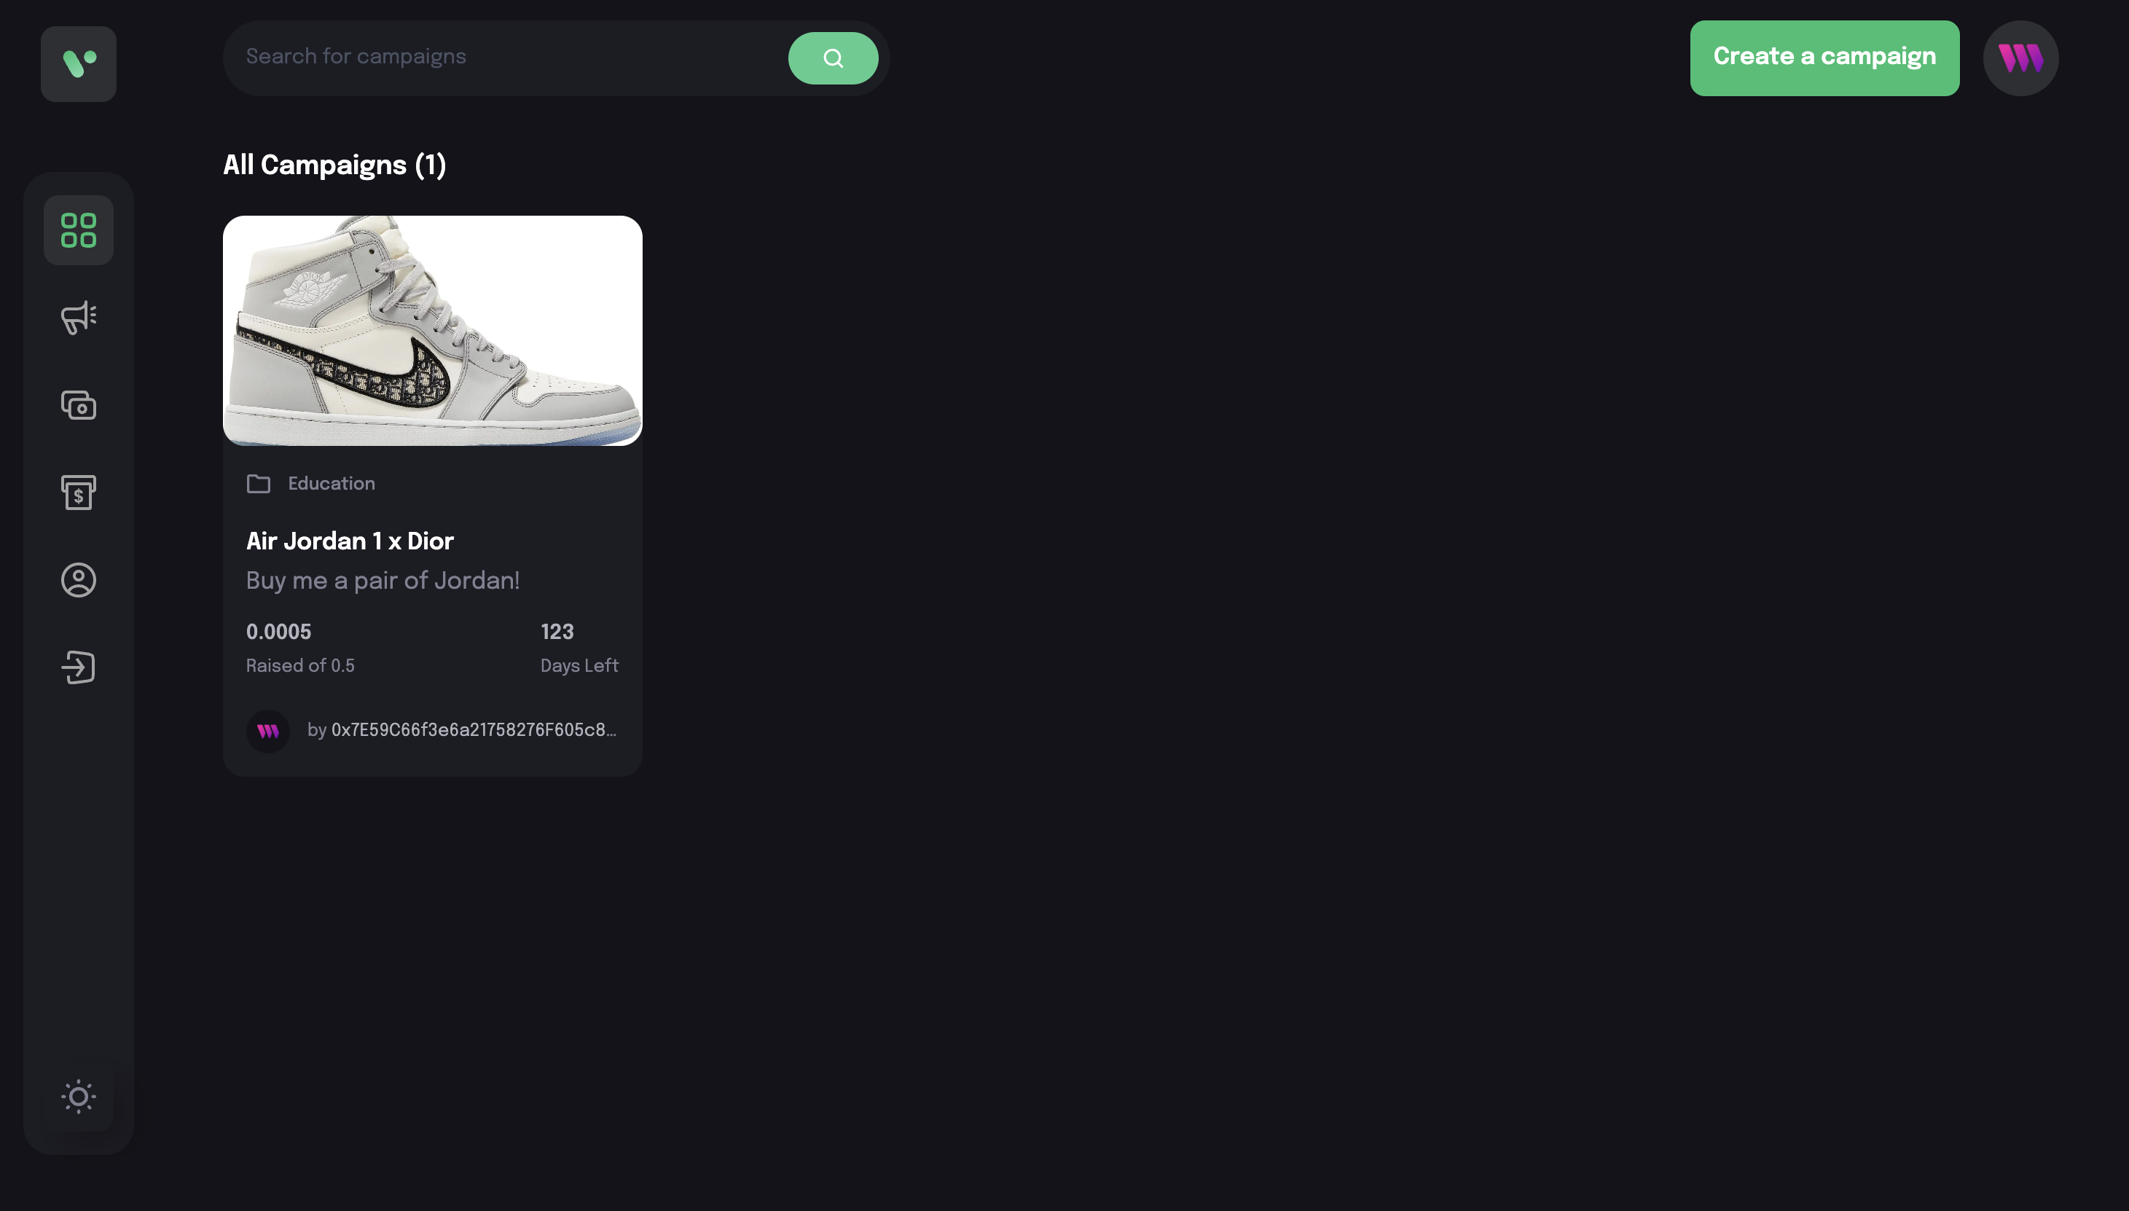Open the payment icon with coin in sidebar
This screenshot has width=2129, height=1211.
click(78, 405)
